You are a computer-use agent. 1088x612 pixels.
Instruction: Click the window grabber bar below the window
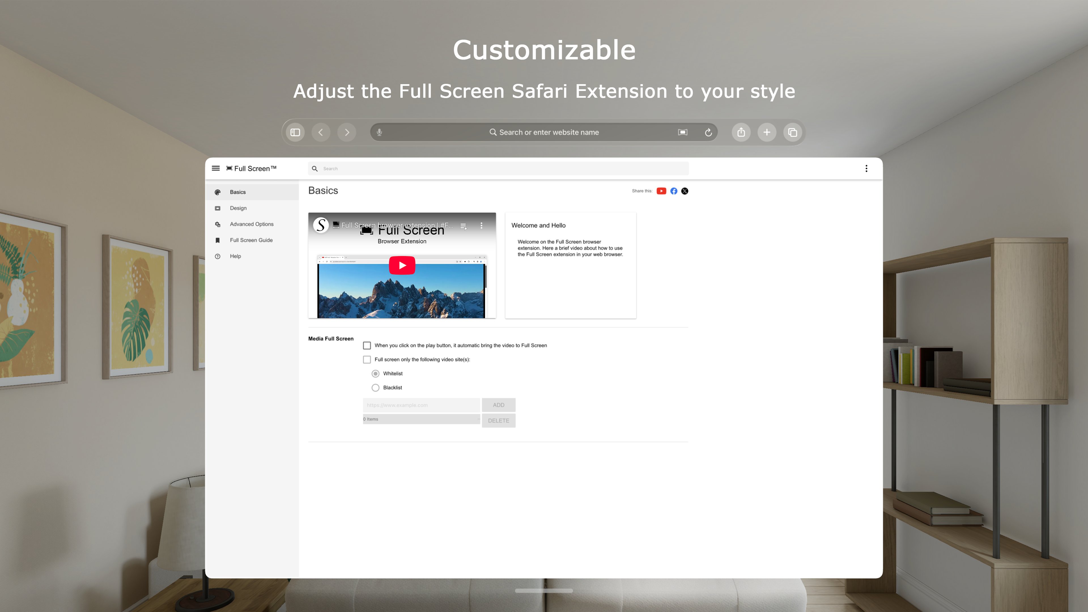point(544,590)
